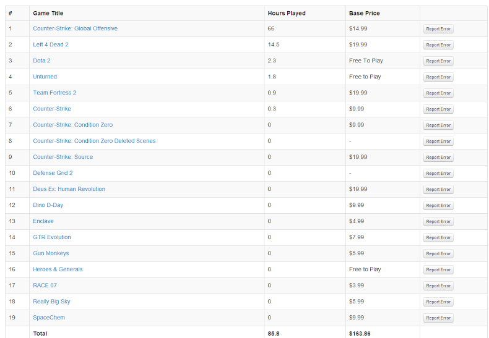Open the Really Big Sky link
The image size is (489, 338).
51,302
